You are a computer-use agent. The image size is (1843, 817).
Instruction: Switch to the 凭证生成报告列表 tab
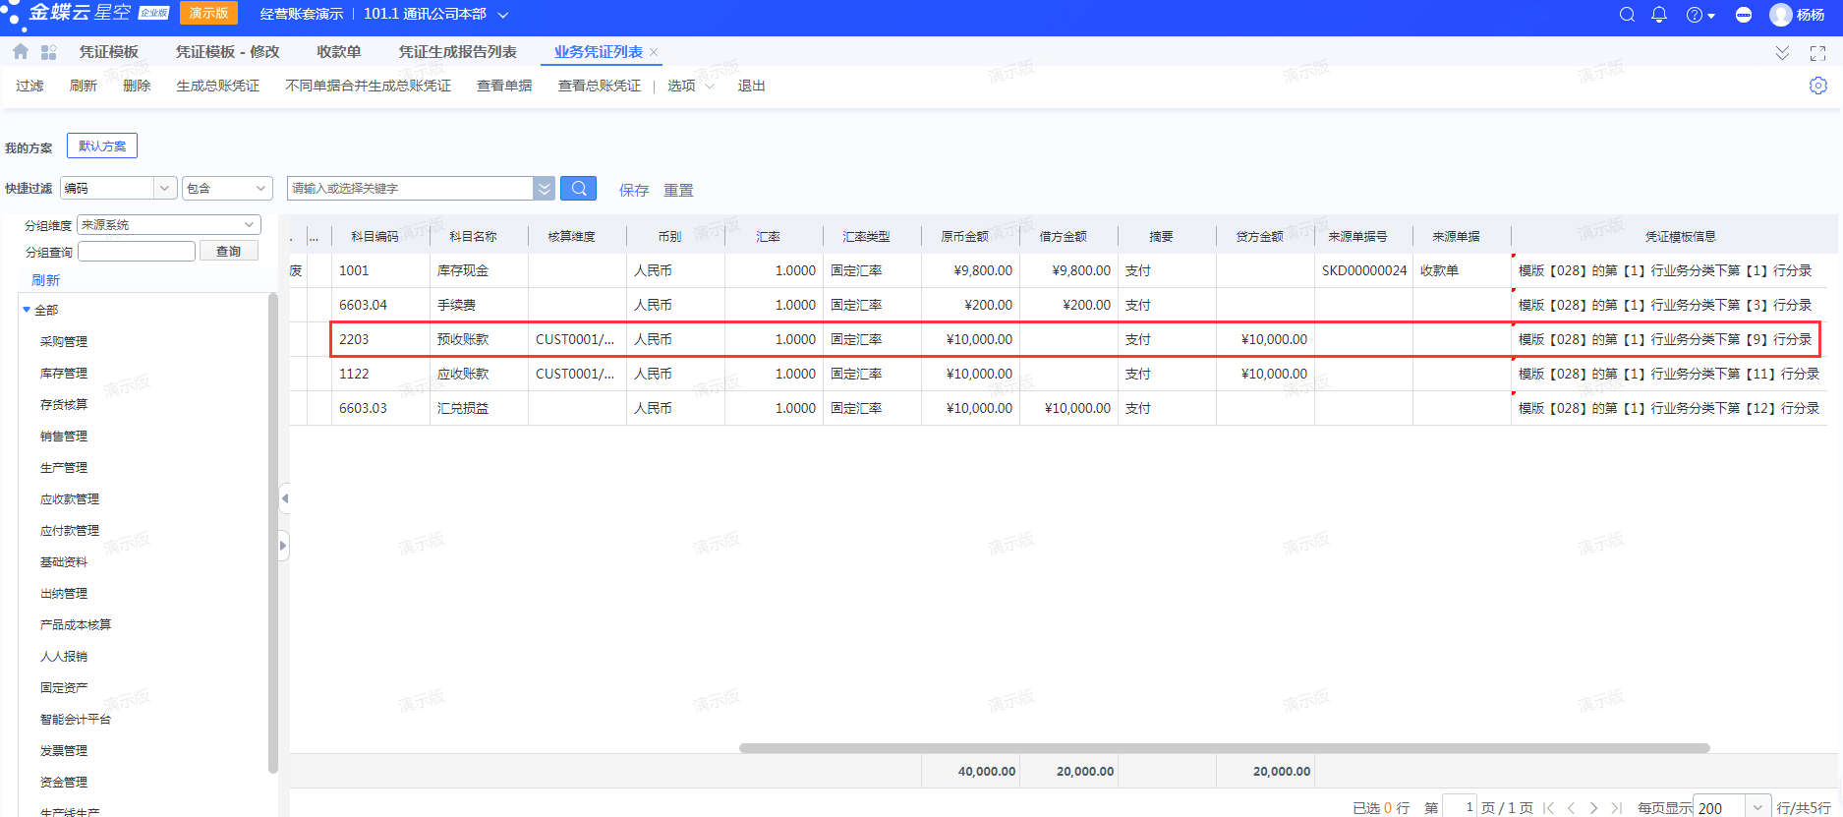(x=457, y=52)
